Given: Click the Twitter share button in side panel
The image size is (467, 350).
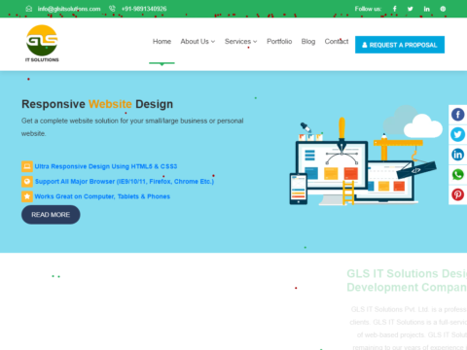Looking at the screenshot, I should [457, 134].
